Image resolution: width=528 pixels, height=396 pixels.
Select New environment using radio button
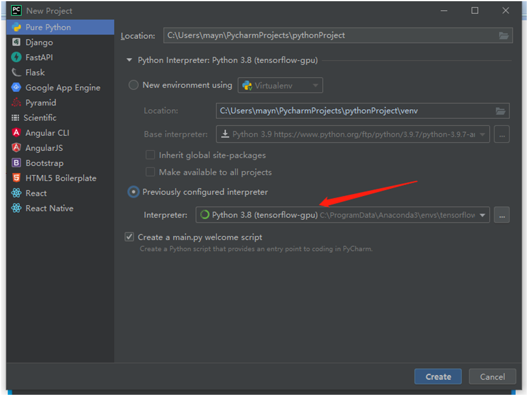click(134, 85)
